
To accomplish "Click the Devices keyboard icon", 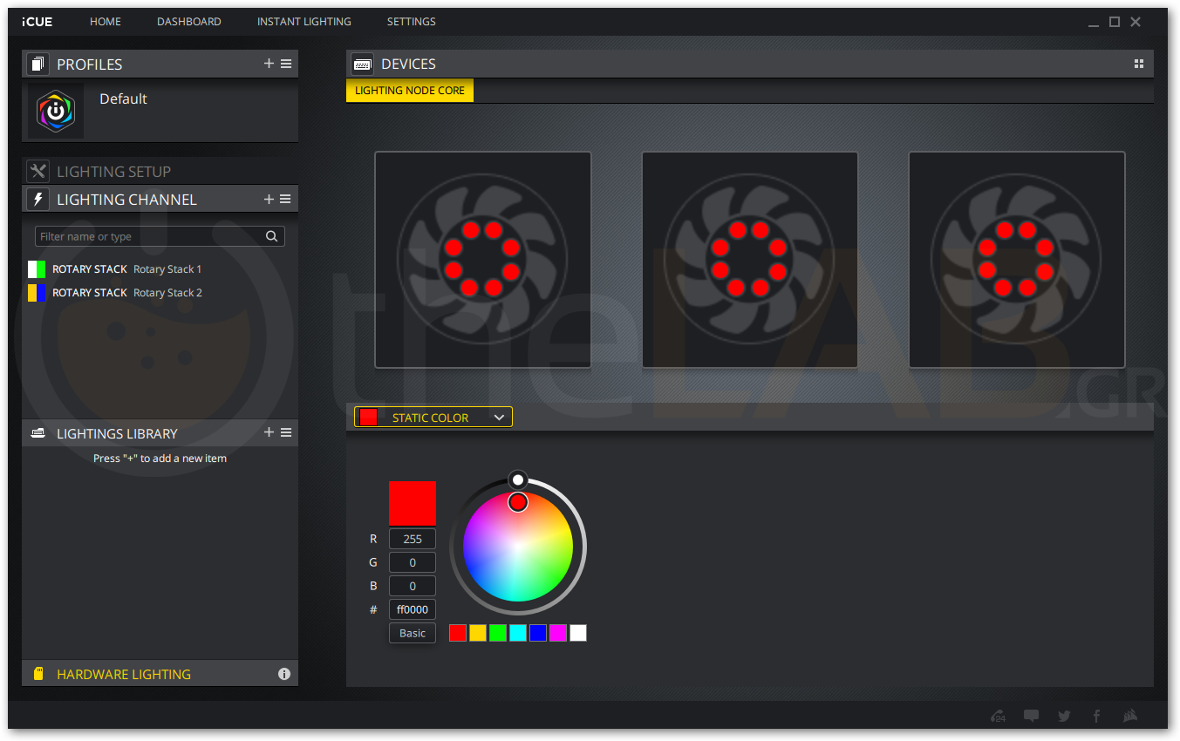I will pyautogui.click(x=362, y=64).
